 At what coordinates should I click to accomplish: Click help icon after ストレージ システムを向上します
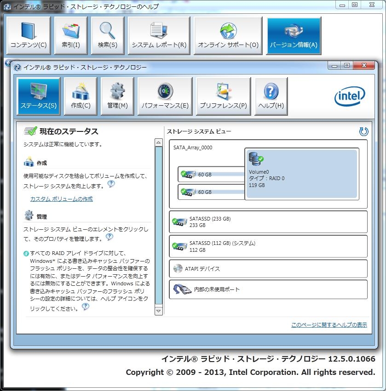coord(111,184)
